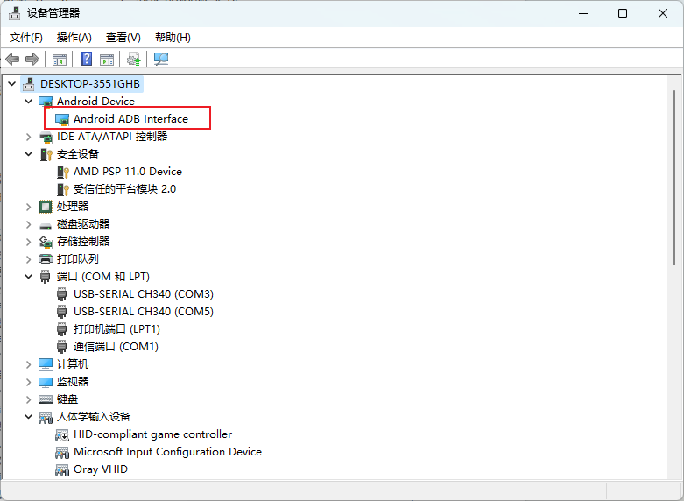Click the IDE ATA/ATAPI 控制器 icon
The width and height of the screenshot is (684, 501).
pyautogui.click(x=46, y=137)
